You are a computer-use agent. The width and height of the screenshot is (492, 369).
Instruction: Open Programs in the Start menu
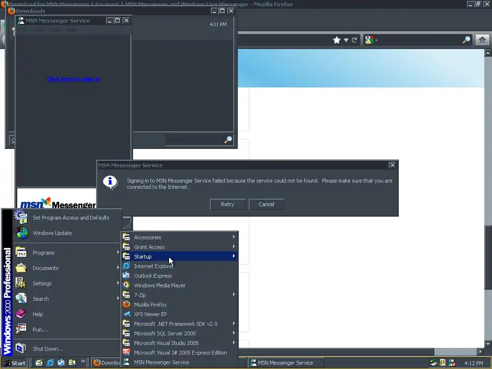(x=67, y=253)
